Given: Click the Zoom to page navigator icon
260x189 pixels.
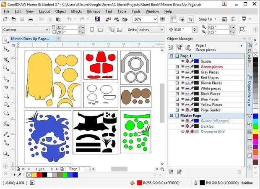Looking at the screenshot, I should (162, 169).
